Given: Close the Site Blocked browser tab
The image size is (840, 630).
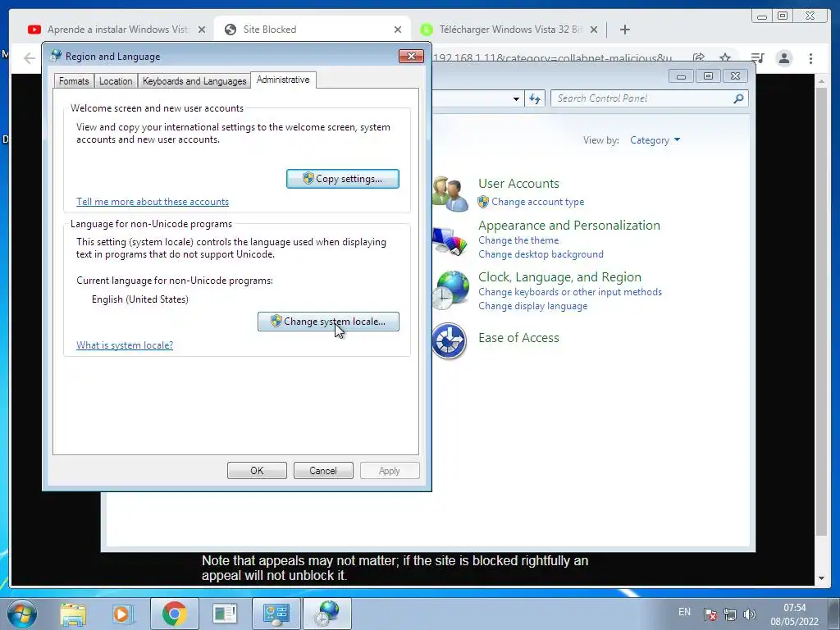Looking at the screenshot, I should [x=398, y=30].
